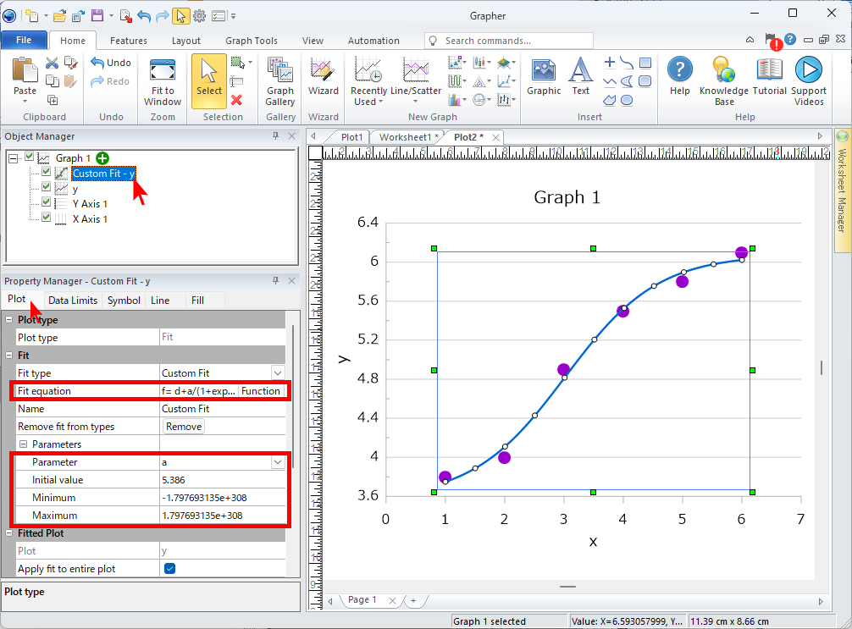Click the Graphic insert icon
Screen dimensions: 852x629
tap(544, 78)
